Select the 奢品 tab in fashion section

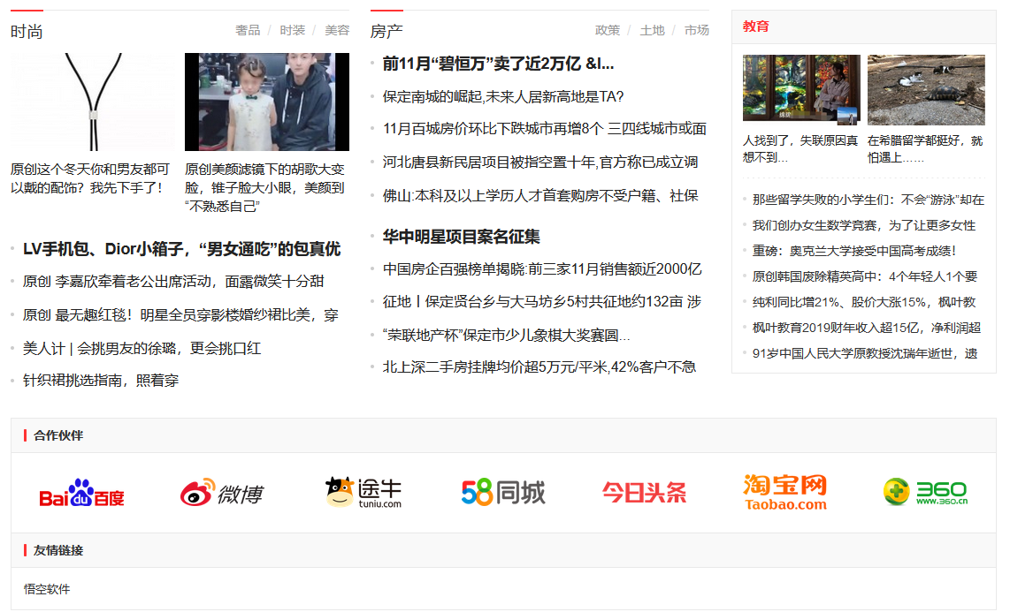pos(248,30)
